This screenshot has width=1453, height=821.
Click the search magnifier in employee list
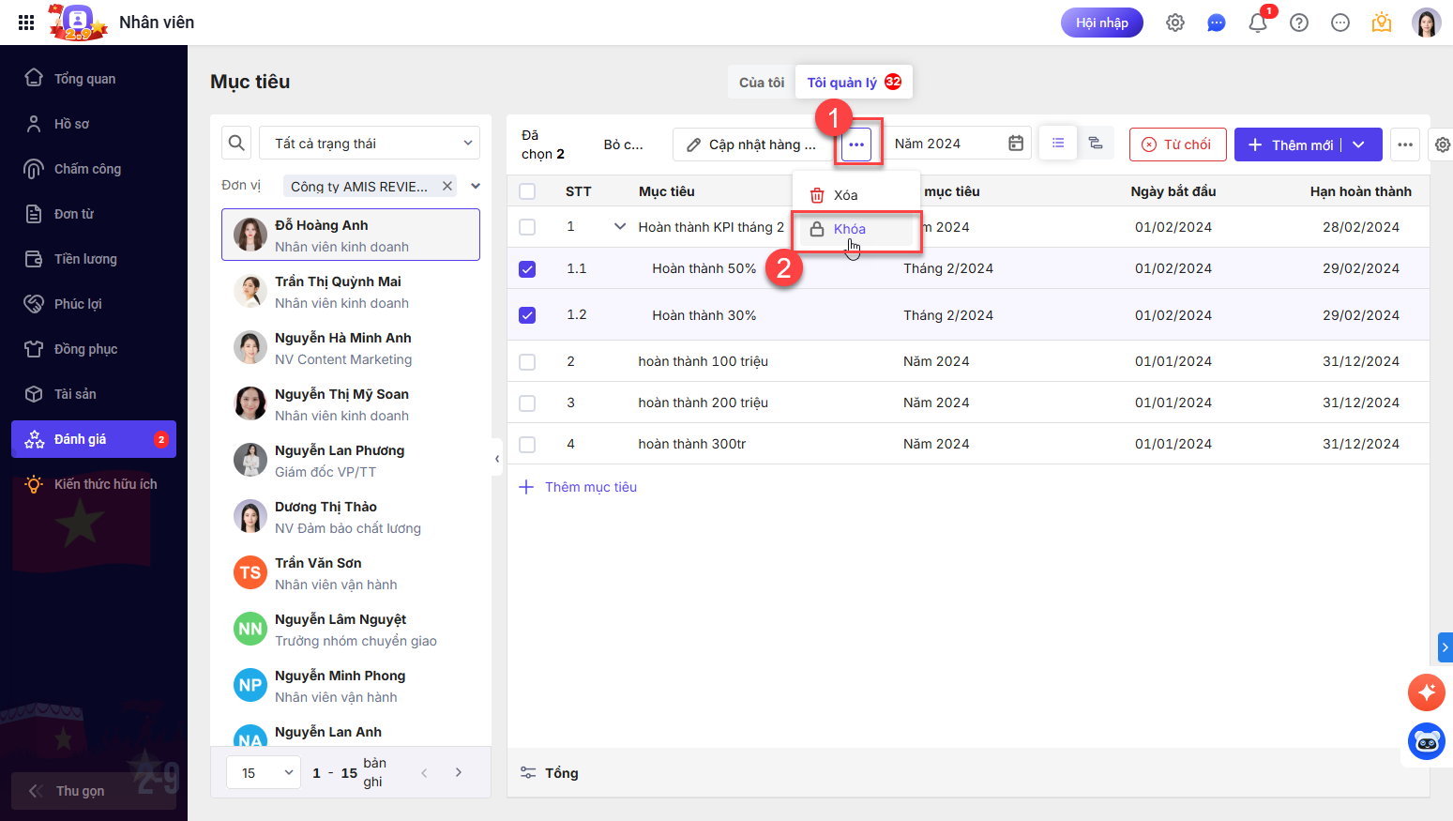tap(236, 143)
